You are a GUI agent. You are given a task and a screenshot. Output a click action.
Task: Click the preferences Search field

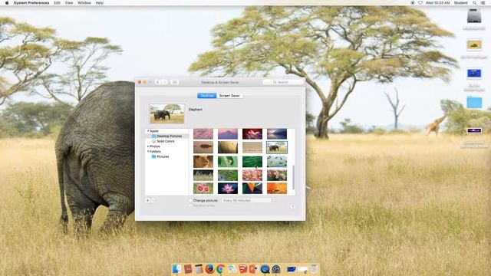pyautogui.click(x=283, y=82)
